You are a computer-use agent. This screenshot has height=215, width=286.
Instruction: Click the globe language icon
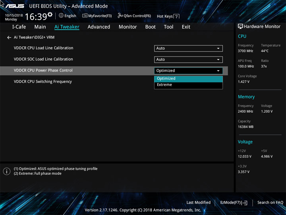coord(61,16)
